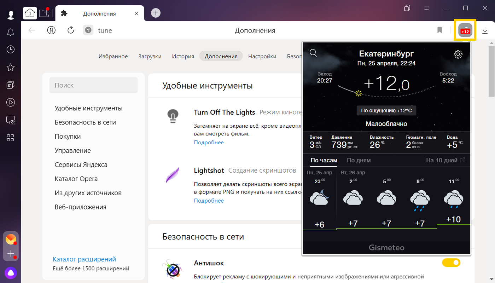495x283 pixels.
Task: Go to Покупки section
Action: [68, 137]
